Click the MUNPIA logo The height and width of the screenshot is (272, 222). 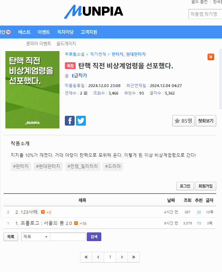94,12
